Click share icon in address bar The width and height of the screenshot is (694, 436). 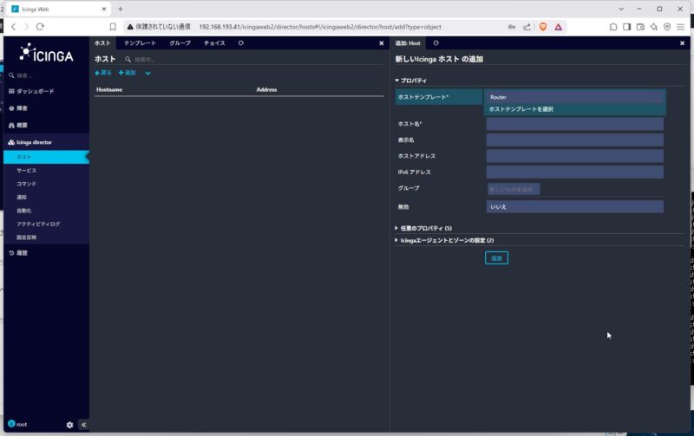(x=527, y=27)
